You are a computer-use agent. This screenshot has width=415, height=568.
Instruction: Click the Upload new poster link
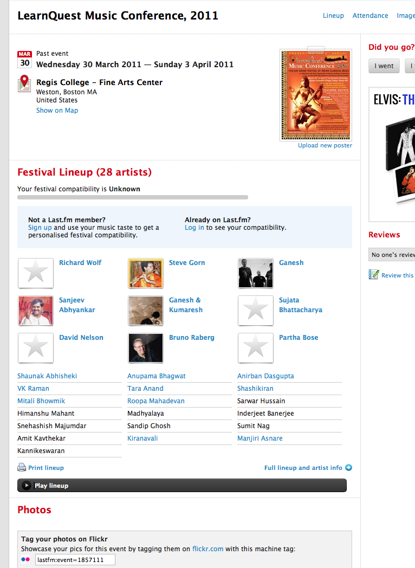tap(325, 145)
